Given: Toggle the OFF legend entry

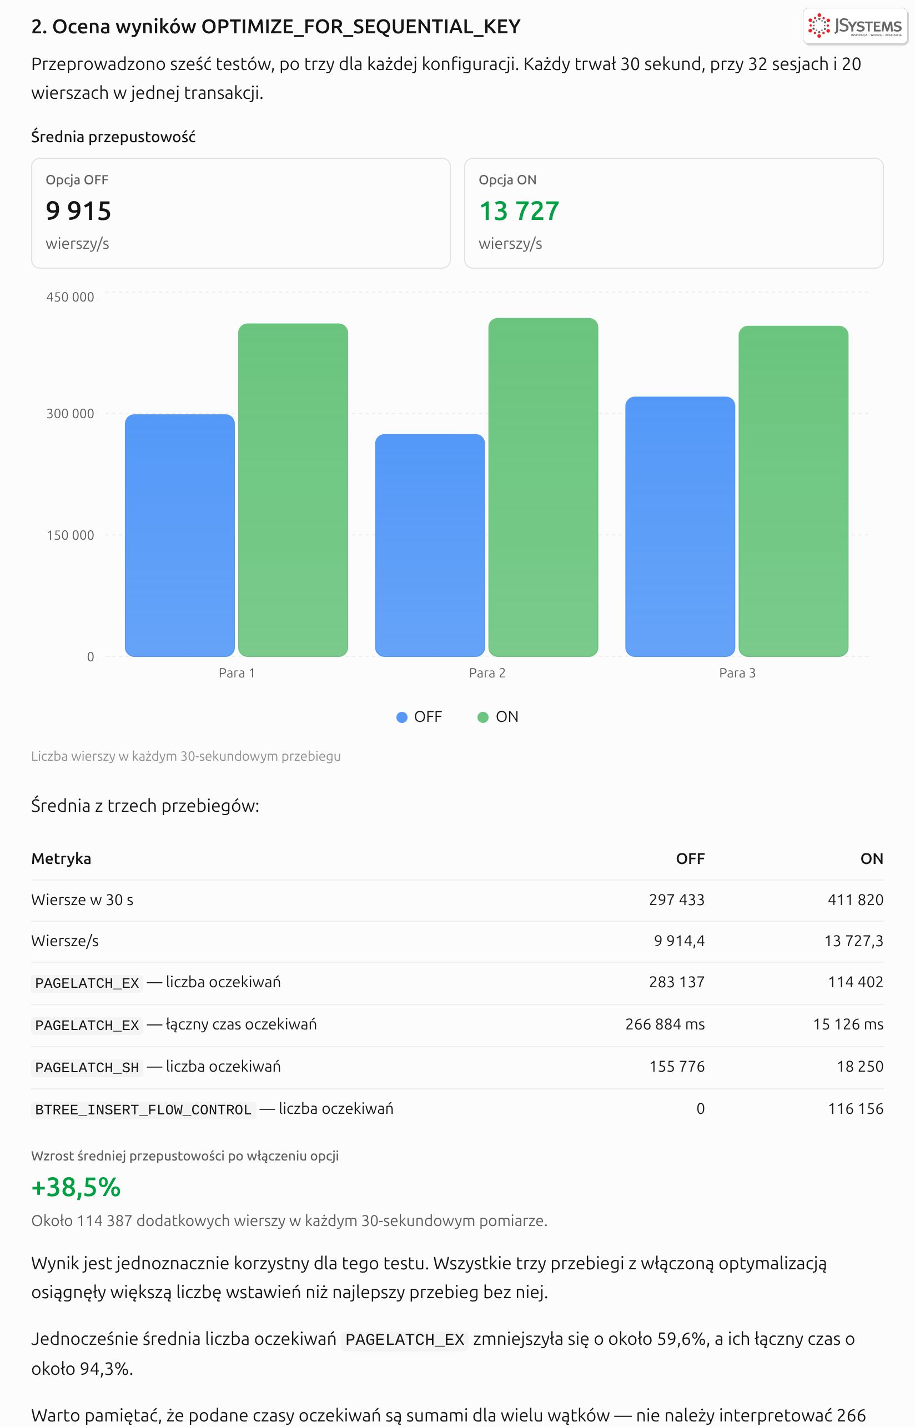Looking at the screenshot, I should [x=419, y=716].
